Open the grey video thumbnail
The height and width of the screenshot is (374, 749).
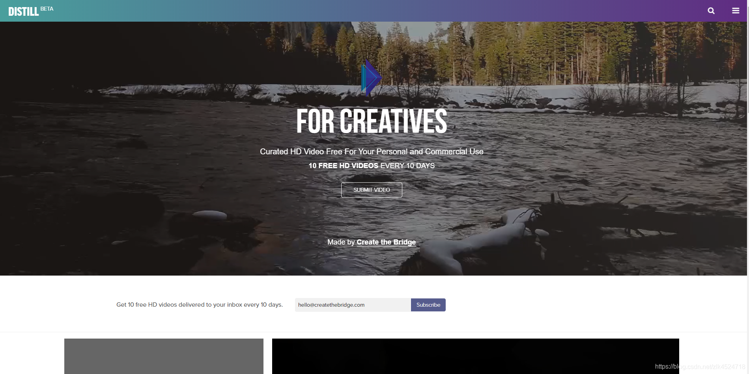click(x=164, y=356)
